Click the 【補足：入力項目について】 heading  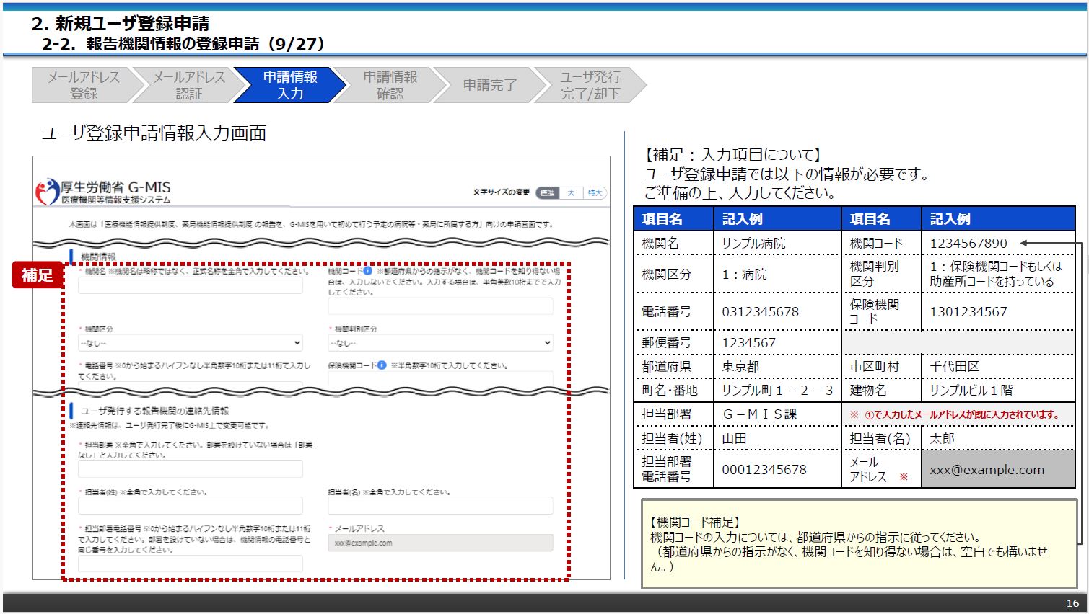click(732, 154)
